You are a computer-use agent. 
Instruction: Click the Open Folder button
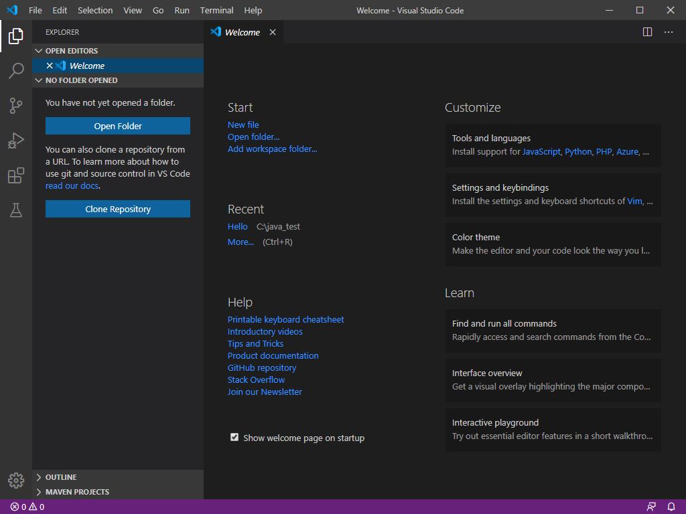[x=118, y=126]
